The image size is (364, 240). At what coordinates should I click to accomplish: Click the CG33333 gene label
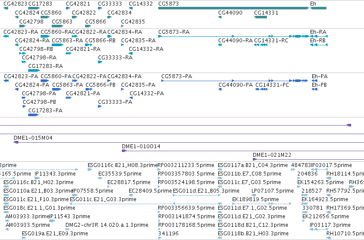tap(110, 4)
